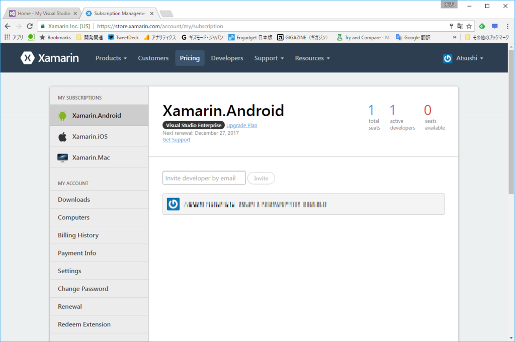Close the Home - My Visual Studio tab
The width and height of the screenshot is (515, 342).
(x=75, y=14)
